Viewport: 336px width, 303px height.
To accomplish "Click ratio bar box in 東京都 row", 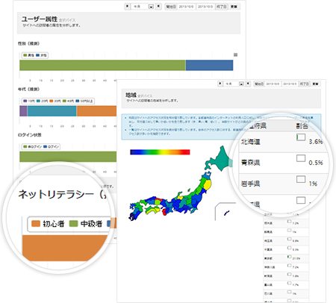I will coord(289,257).
